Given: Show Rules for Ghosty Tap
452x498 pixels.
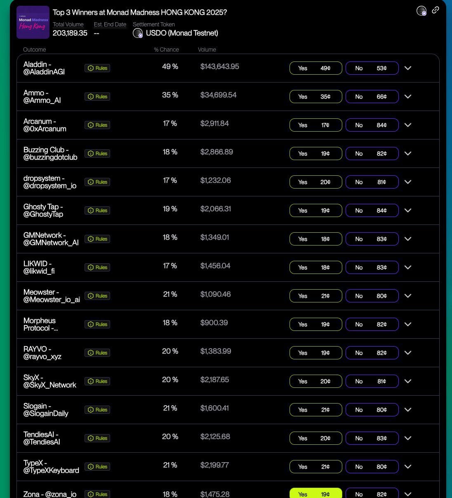Looking at the screenshot, I should [98, 210].
